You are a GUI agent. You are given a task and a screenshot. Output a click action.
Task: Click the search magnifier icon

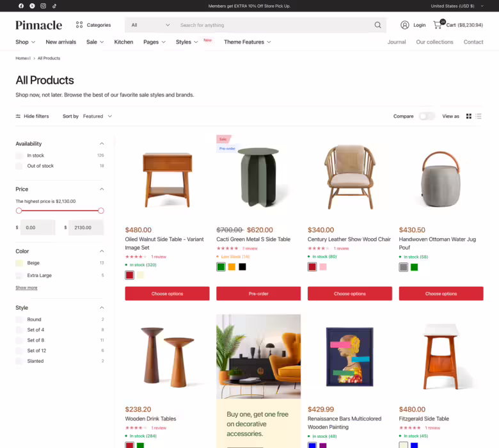click(x=377, y=25)
